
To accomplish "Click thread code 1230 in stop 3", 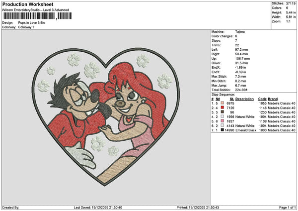I will pos(263,112).
